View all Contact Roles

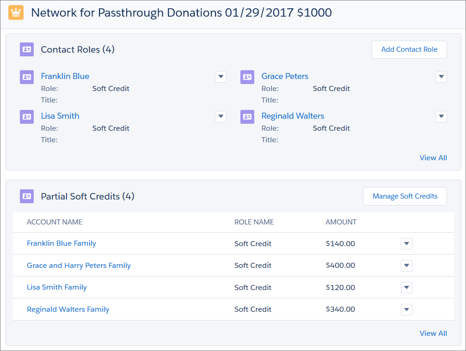[x=433, y=158]
